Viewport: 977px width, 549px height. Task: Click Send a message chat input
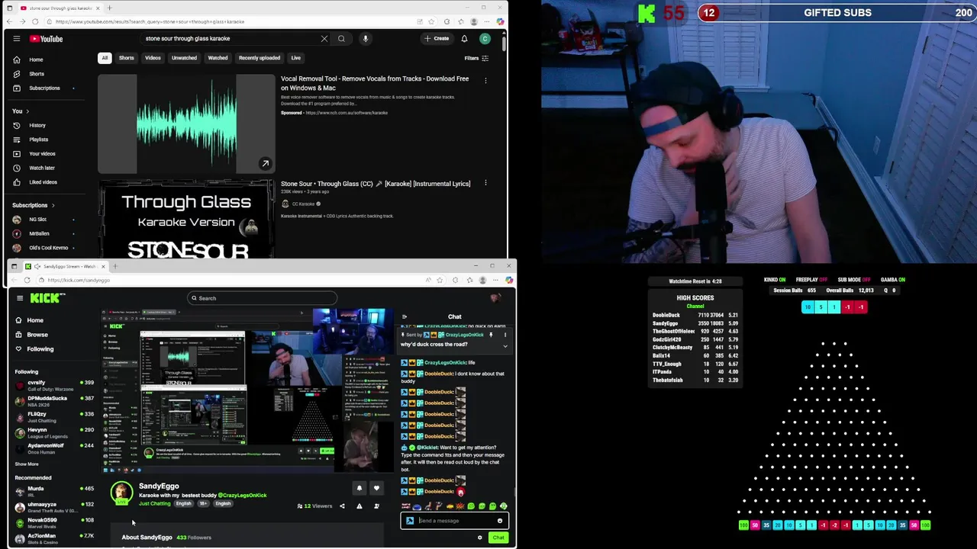455,521
